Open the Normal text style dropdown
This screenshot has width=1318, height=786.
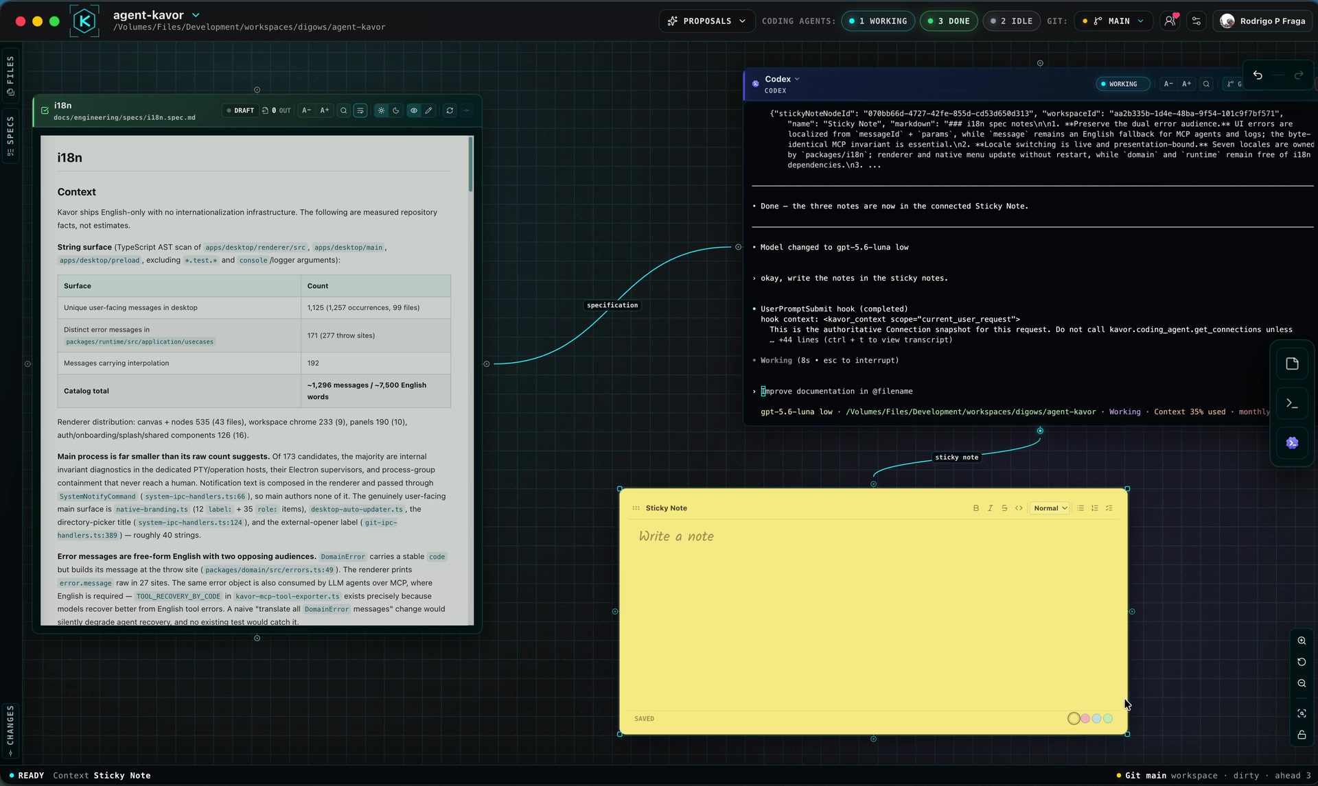(1050, 508)
